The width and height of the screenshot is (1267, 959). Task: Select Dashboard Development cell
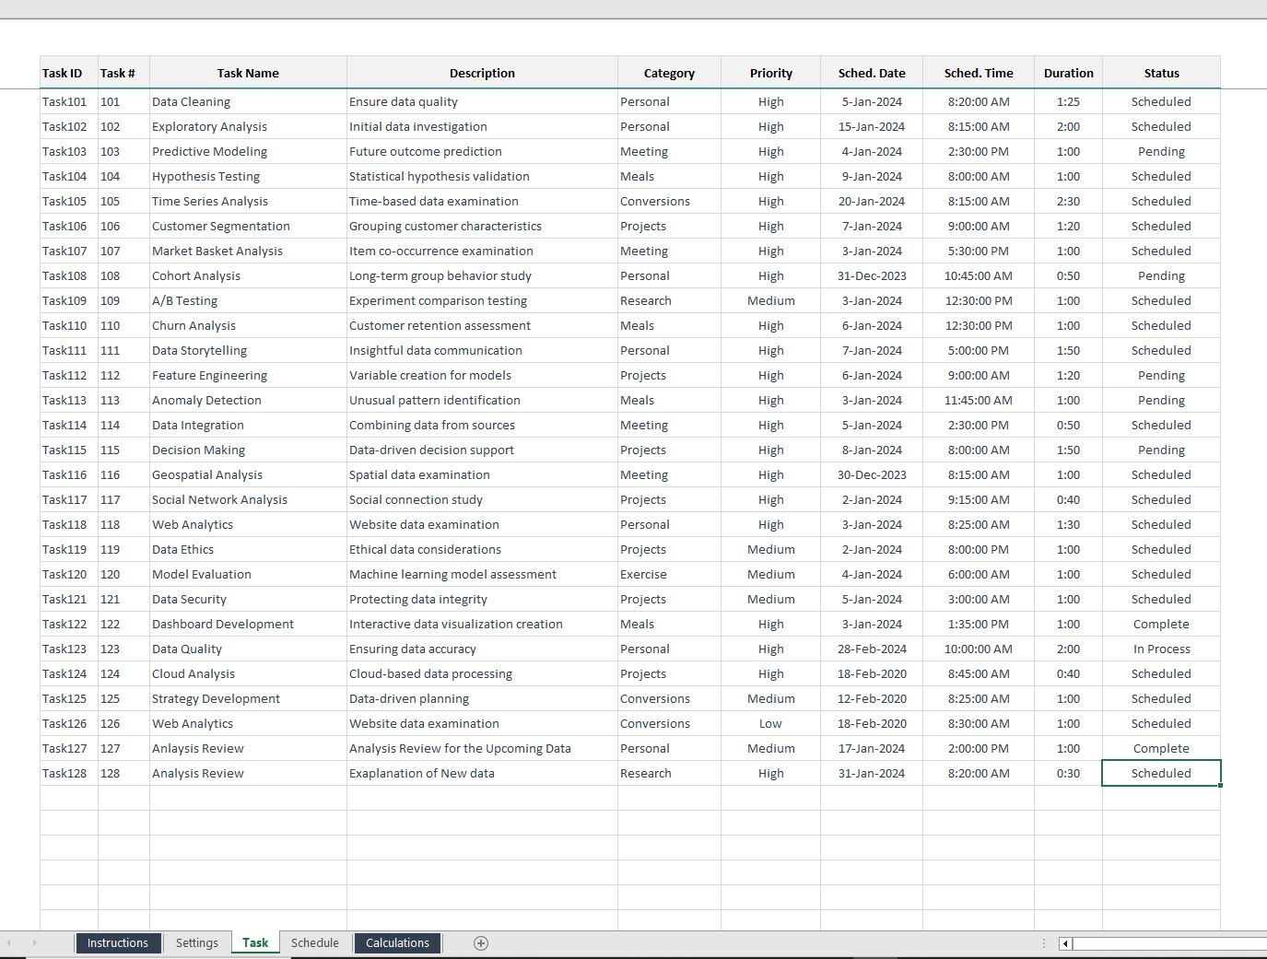pyautogui.click(x=248, y=624)
